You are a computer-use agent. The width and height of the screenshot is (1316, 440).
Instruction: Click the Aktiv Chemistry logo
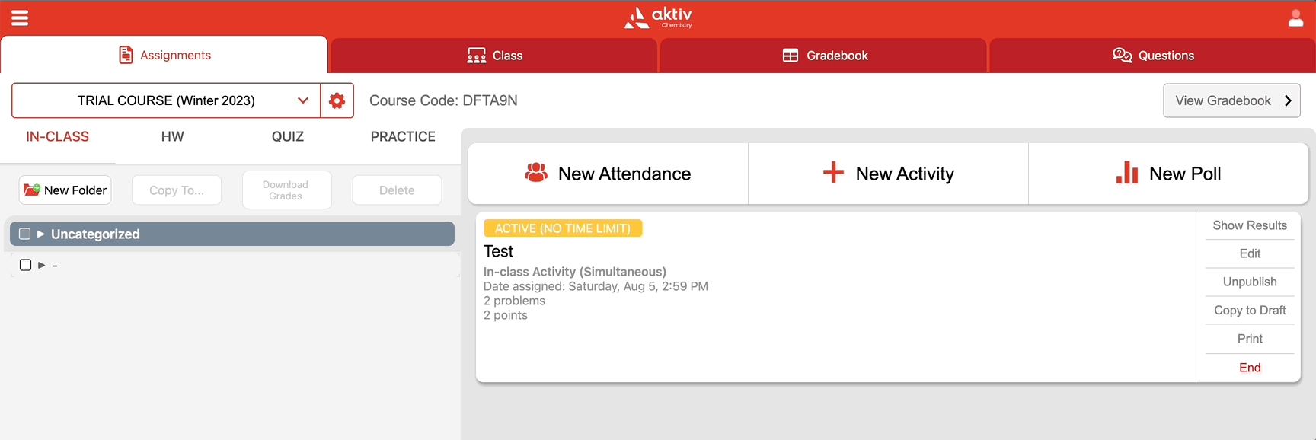tap(658, 18)
